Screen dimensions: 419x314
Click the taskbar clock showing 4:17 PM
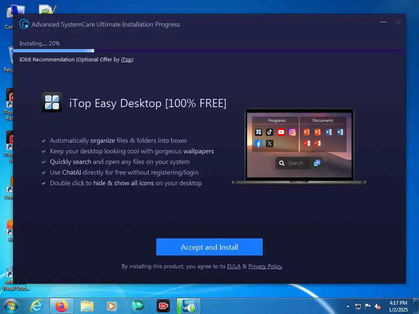pyautogui.click(x=399, y=306)
